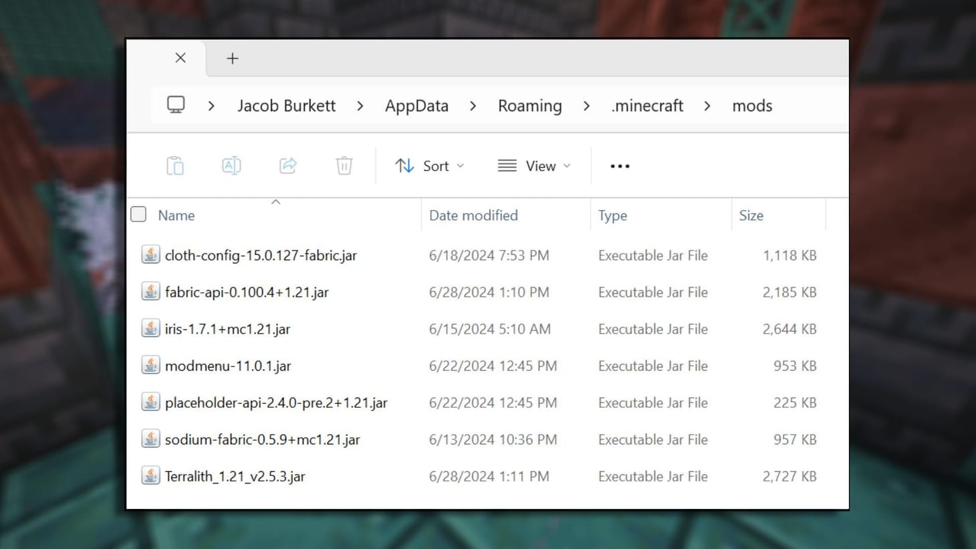Open the Sort dropdown
The width and height of the screenshot is (976, 549).
click(429, 165)
